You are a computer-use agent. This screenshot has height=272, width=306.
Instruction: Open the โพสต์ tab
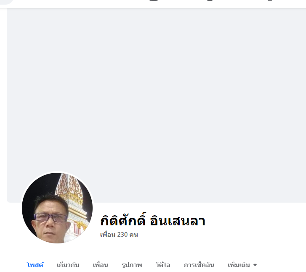[35, 265]
